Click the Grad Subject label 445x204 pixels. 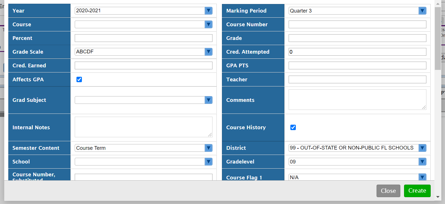coord(29,100)
